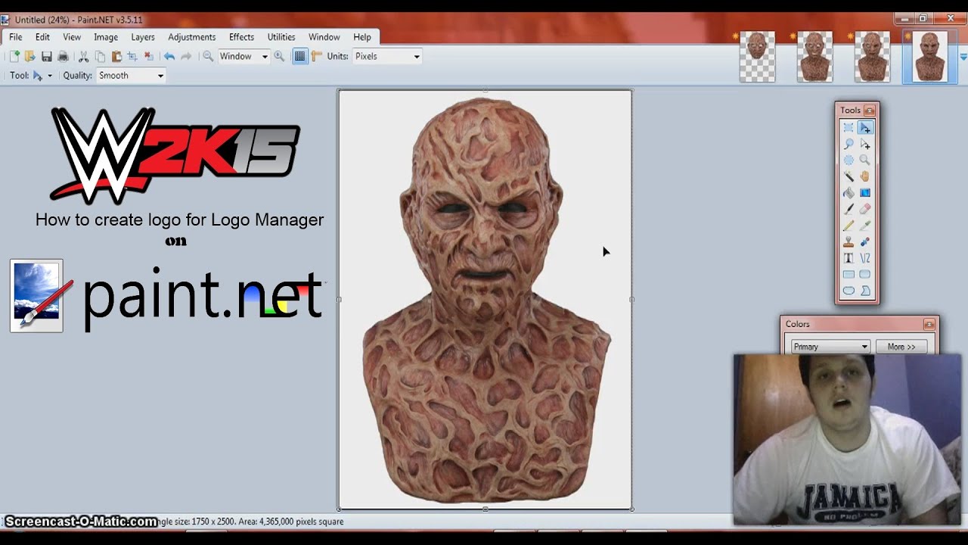The height and width of the screenshot is (545, 968).
Task: Click the Cut scissors icon
Action: [84, 56]
